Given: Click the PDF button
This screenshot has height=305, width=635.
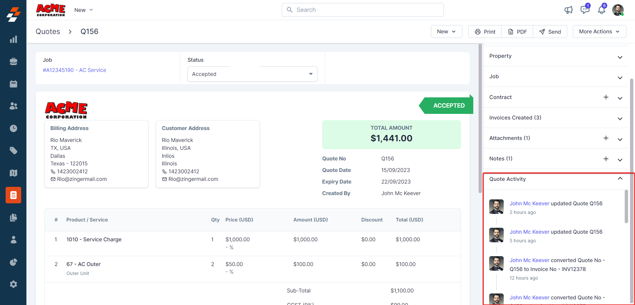Looking at the screenshot, I should click(x=517, y=32).
